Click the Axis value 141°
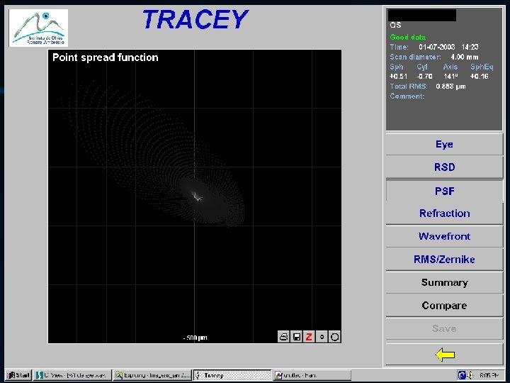Image resolution: width=510 pixels, height=383 pixels. point(450,76)
